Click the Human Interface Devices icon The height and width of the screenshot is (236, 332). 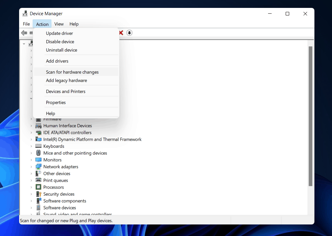pos(39,126)
